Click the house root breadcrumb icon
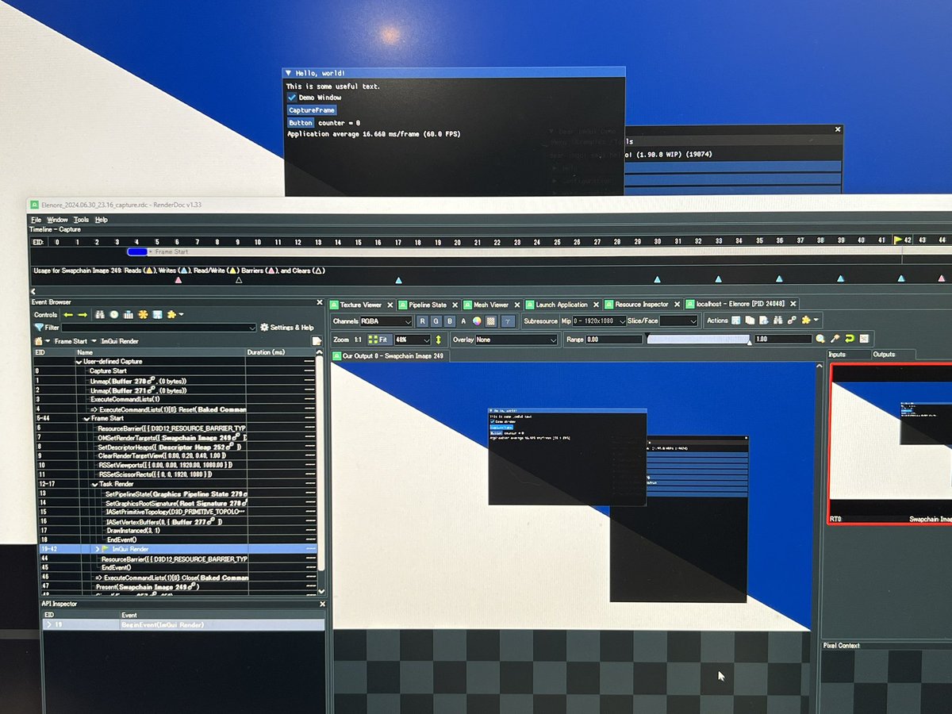 pos(39,341)
